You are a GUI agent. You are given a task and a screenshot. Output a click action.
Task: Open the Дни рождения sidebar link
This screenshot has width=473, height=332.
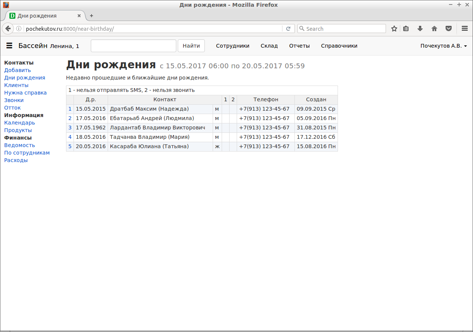pyautogui.click(x=25, y=78)
